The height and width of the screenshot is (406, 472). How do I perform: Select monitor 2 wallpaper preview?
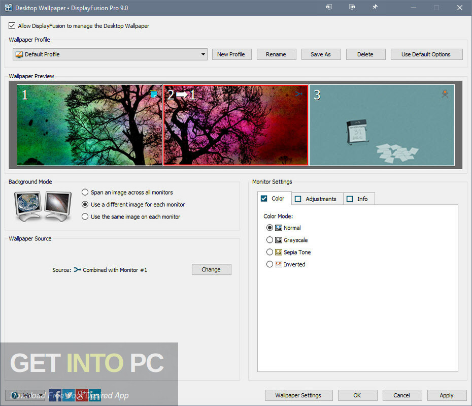click(x=235, y=125)
